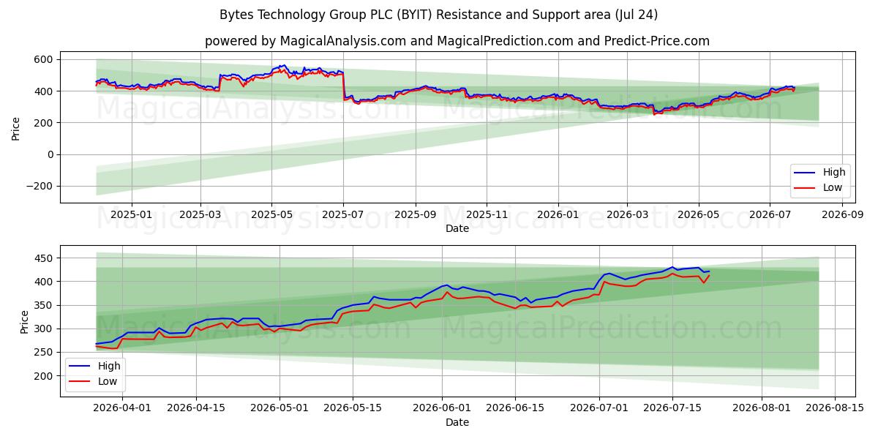Click the 'Date' axis label under upper chart

click(457, 228)
